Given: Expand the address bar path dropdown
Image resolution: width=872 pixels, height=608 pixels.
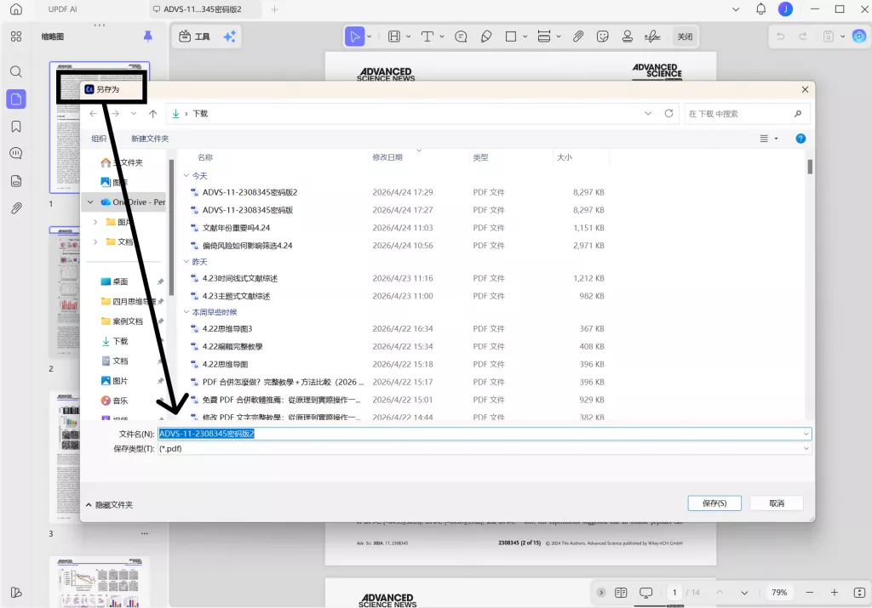Looking at the screenshot, I should click(x=648, y=113).
